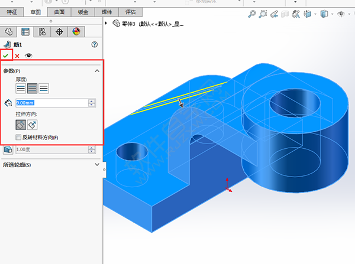Open help for the 筋1 property manager
This screenshot has width=355, height=264.
(x=95, y=44)
